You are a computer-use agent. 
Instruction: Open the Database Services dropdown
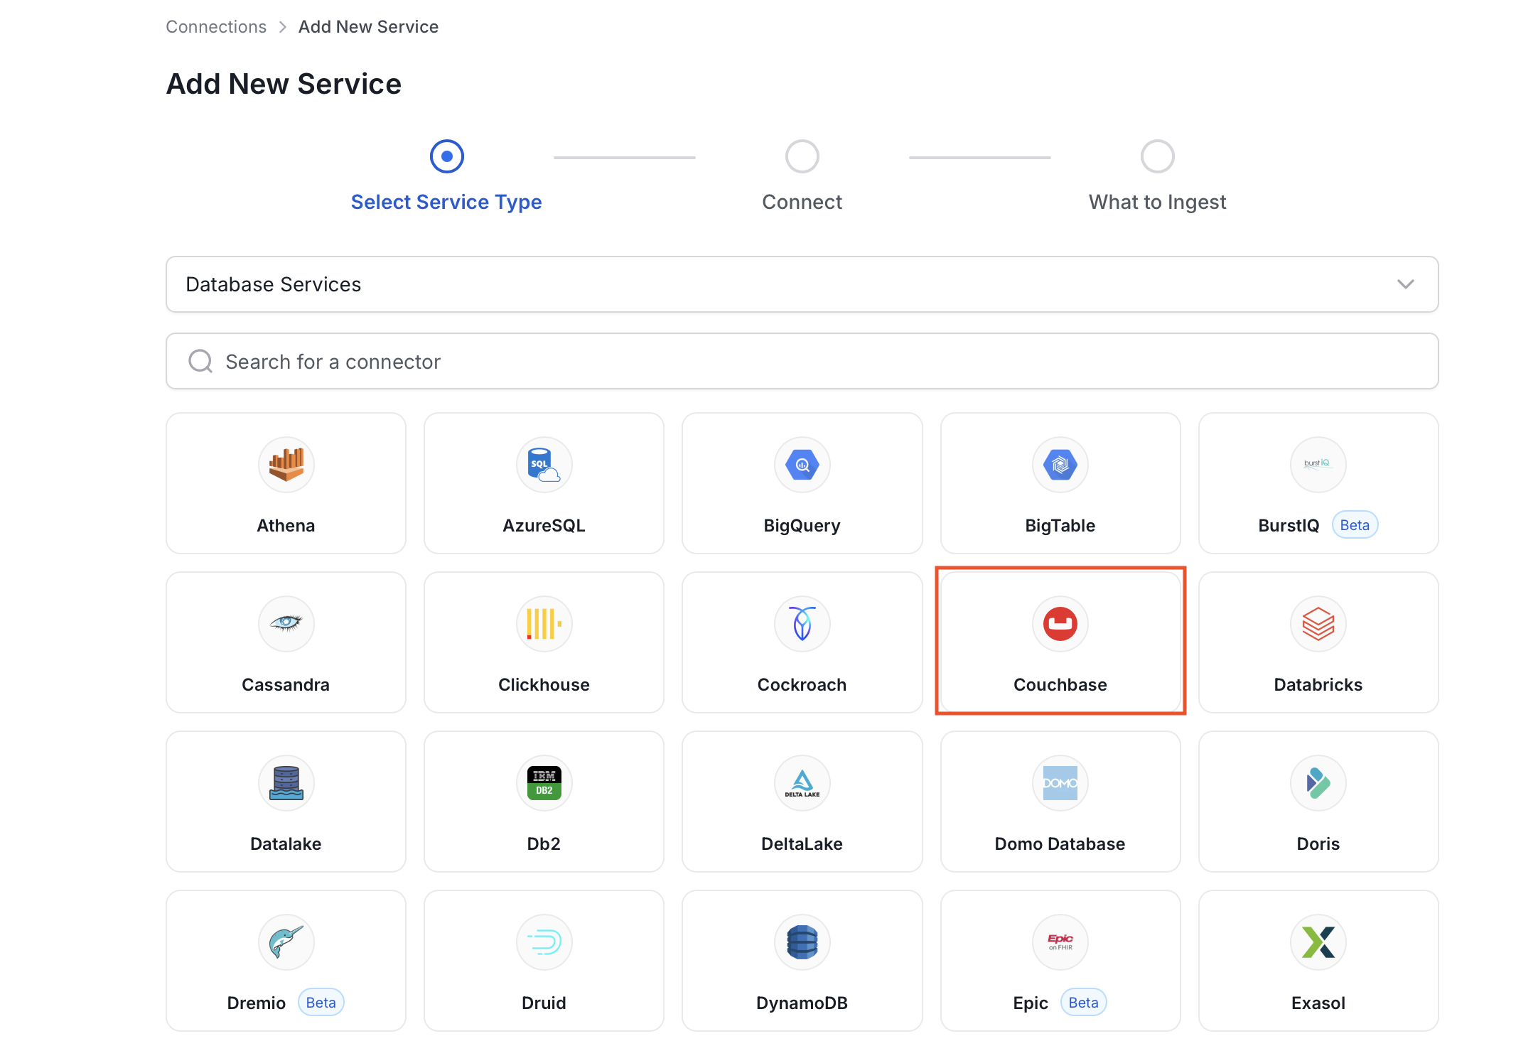click(802, 284)
